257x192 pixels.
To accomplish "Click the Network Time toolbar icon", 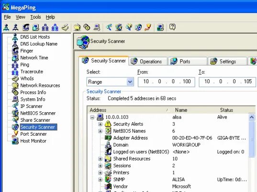I will coord(35,27).
